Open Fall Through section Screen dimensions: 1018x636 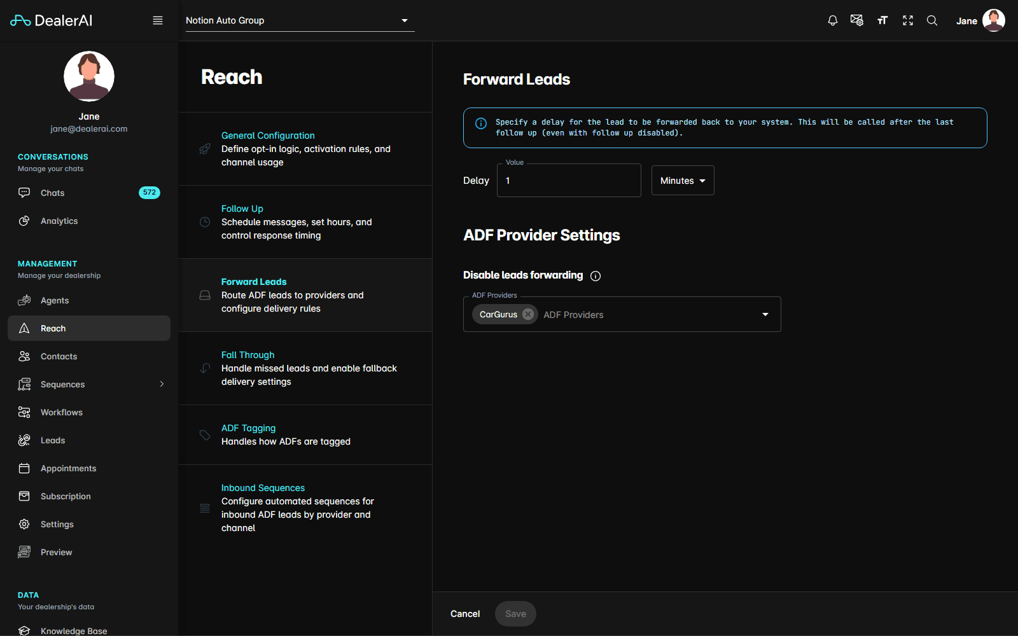[x=305, y=368]
